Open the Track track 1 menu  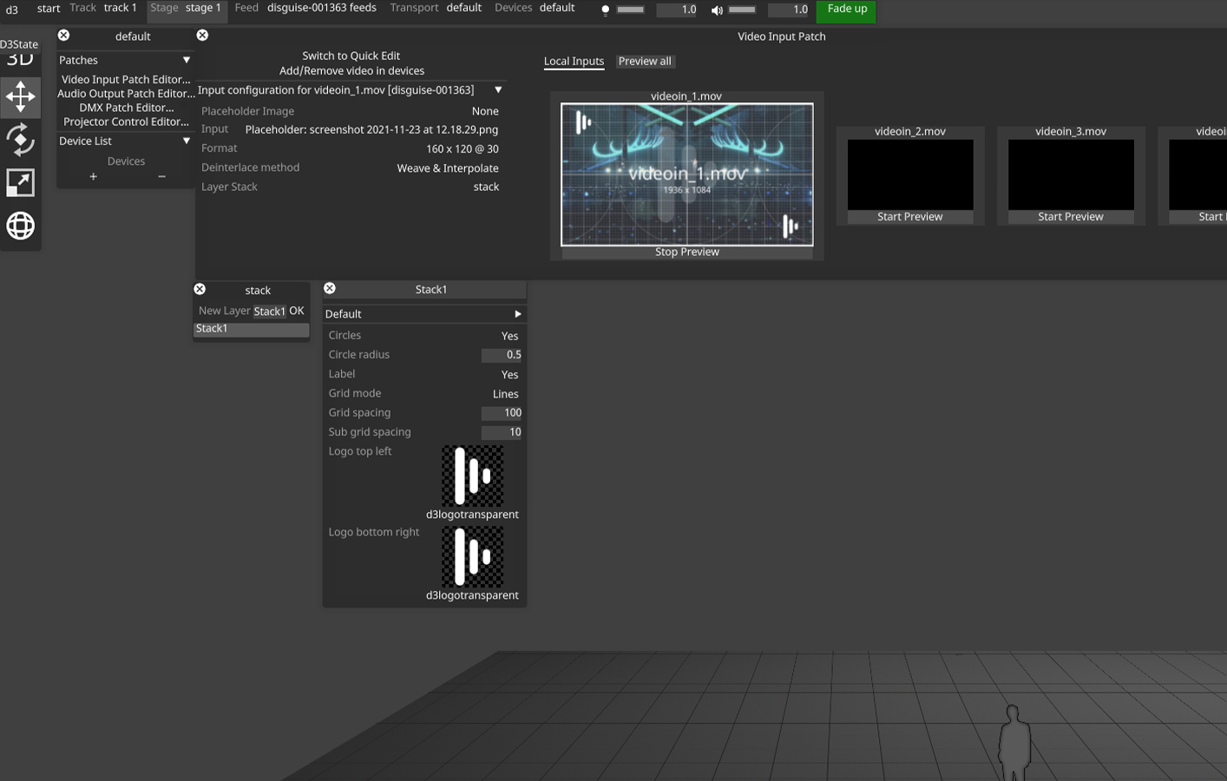tap(102, 8)
